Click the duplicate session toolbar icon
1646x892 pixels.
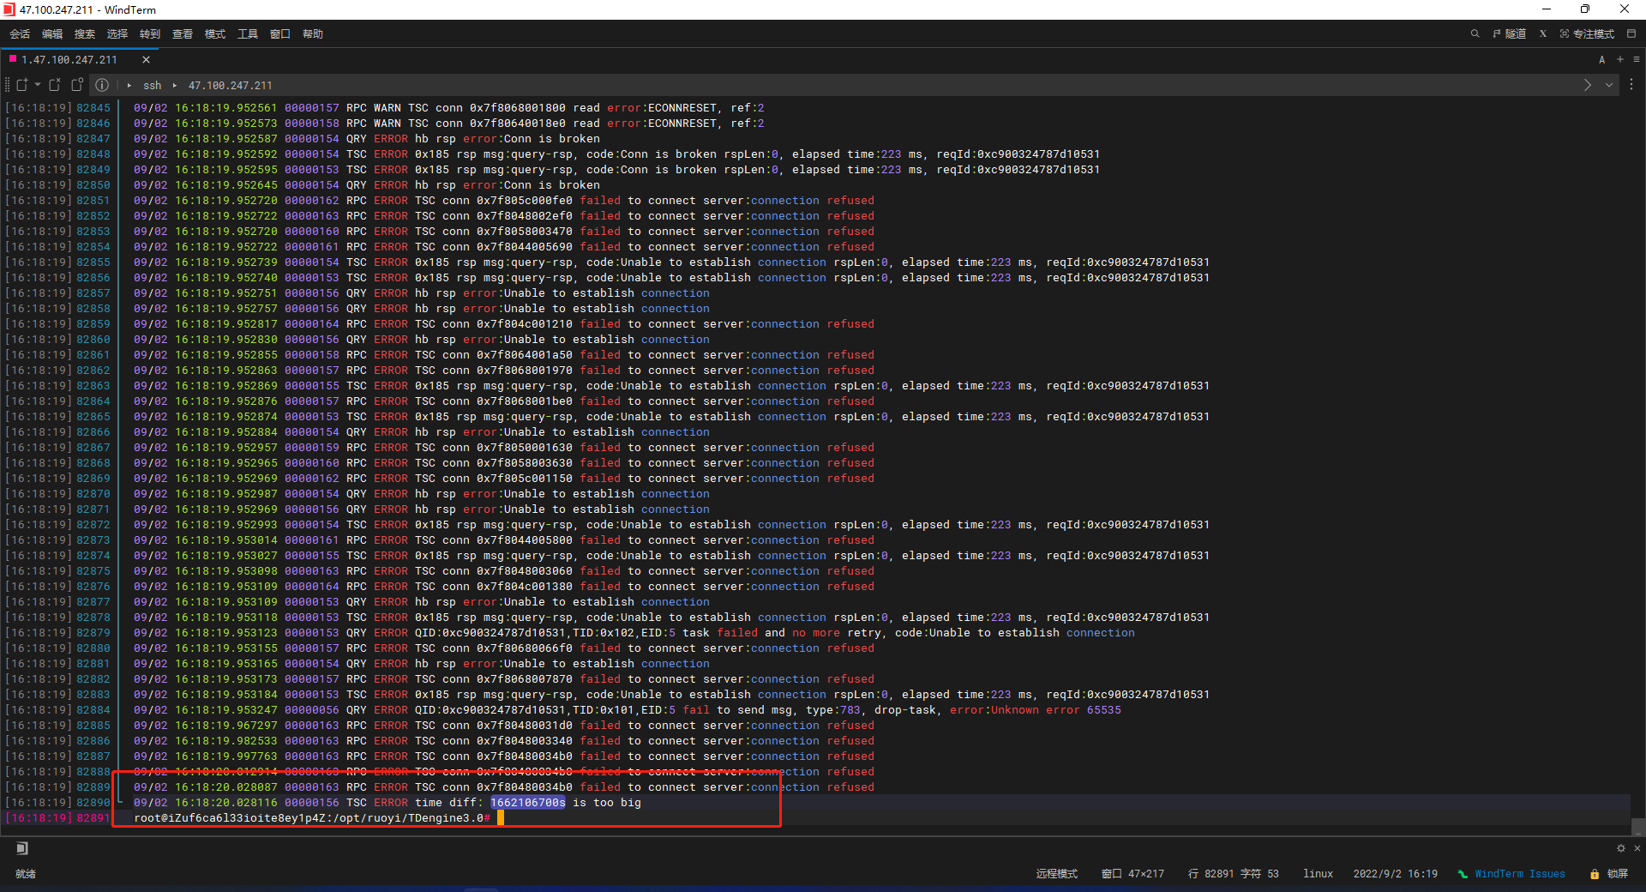(77, 85)
